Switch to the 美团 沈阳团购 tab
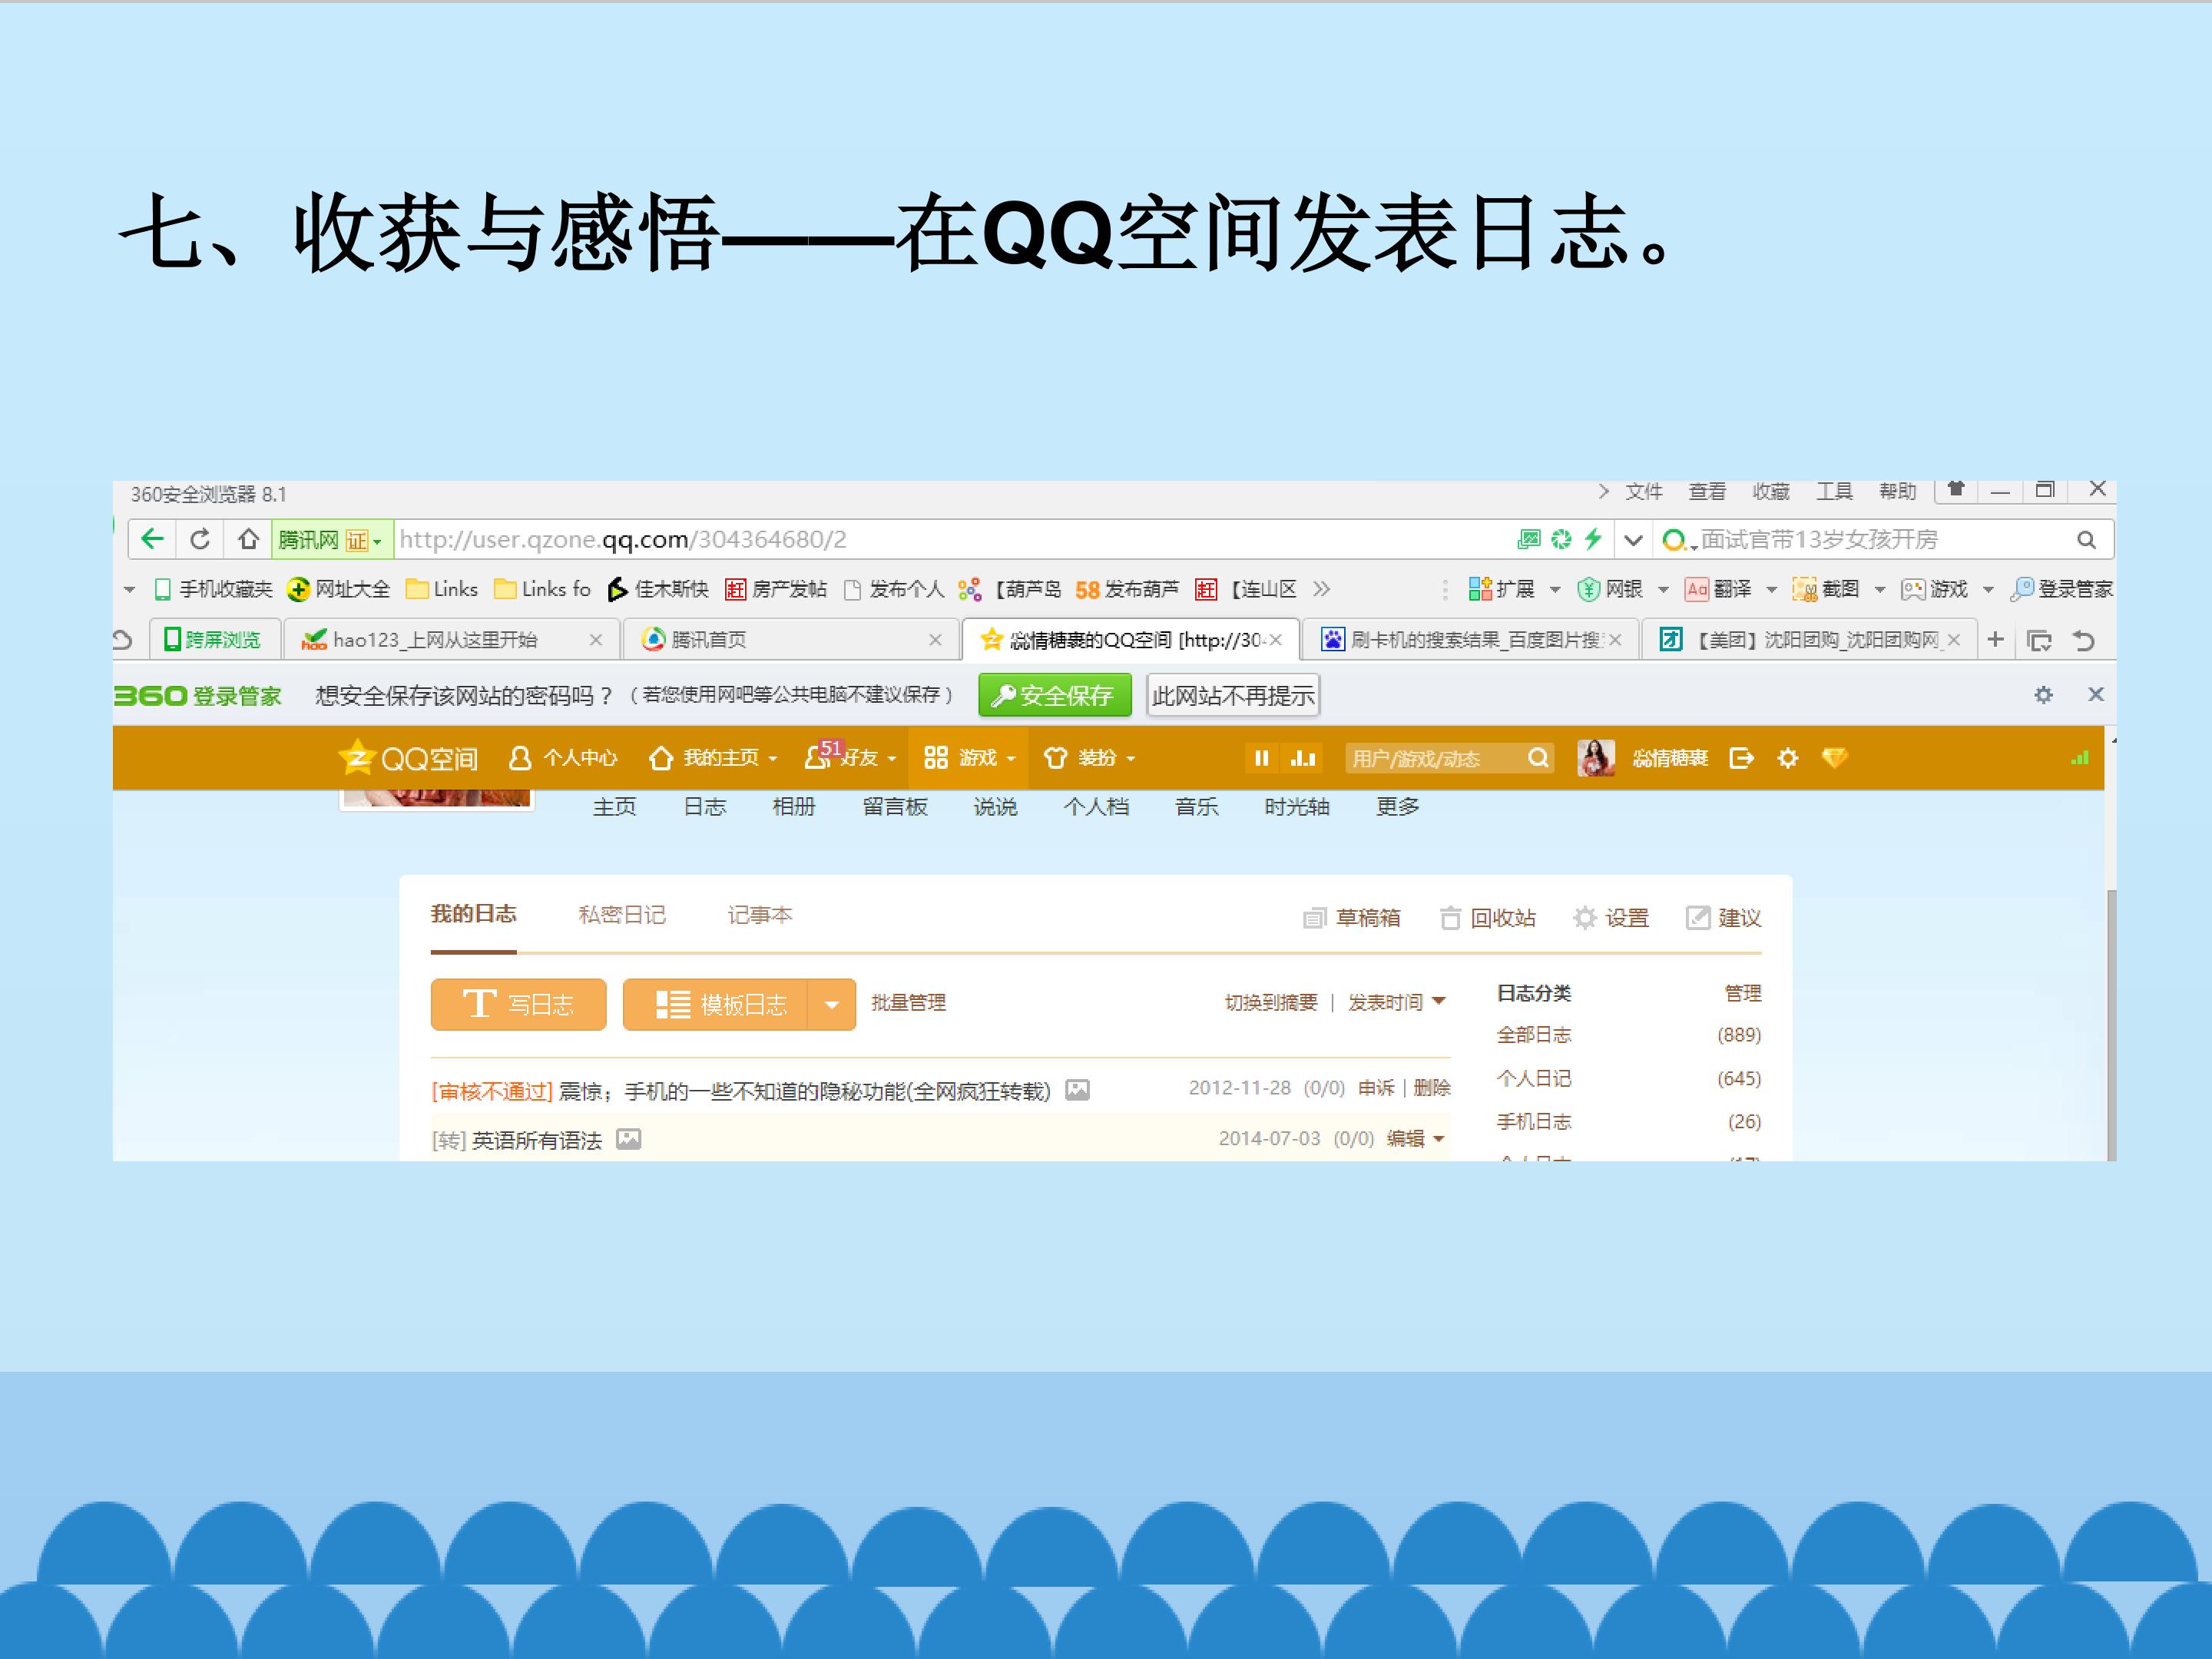Image resolution: width=2212 pixels, height=1659 pixels. tap(1809, 640)
